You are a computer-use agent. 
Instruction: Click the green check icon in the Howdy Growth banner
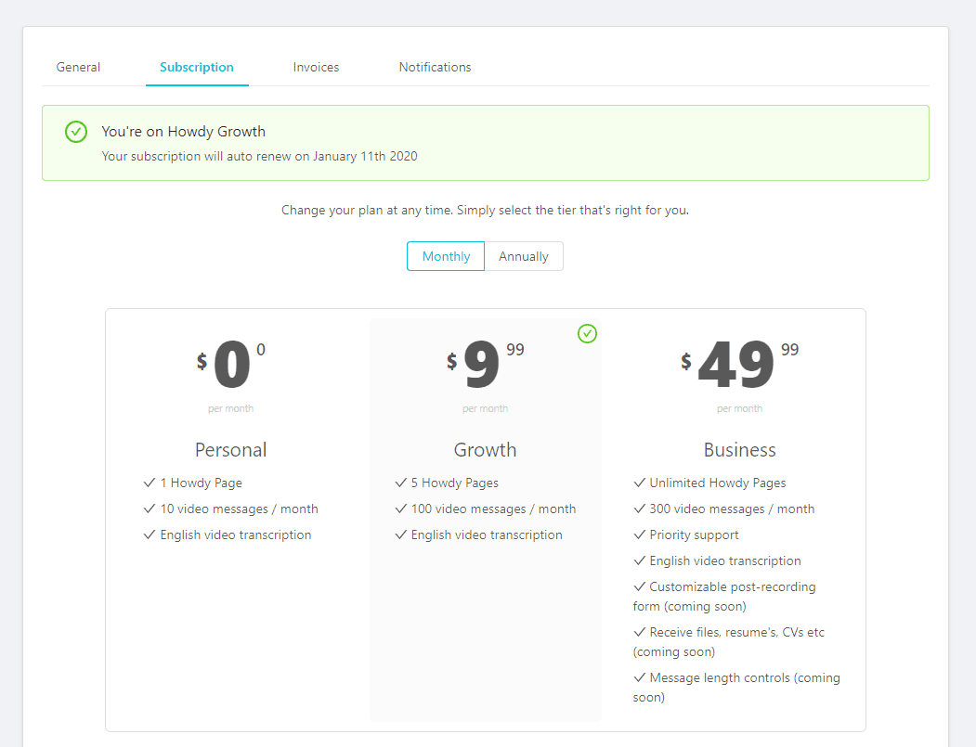point(76,132)
